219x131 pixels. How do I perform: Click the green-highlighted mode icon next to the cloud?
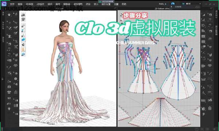pos(183,4)
